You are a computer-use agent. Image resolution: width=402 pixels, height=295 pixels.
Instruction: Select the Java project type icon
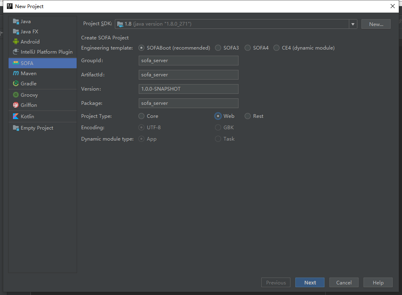[16, 22]
